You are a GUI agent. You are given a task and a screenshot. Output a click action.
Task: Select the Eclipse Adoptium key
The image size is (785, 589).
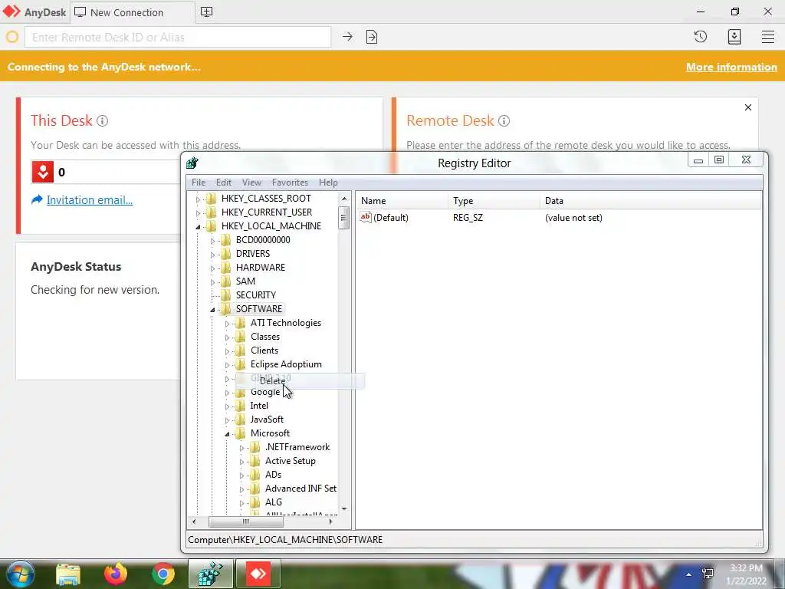(286, 364)
